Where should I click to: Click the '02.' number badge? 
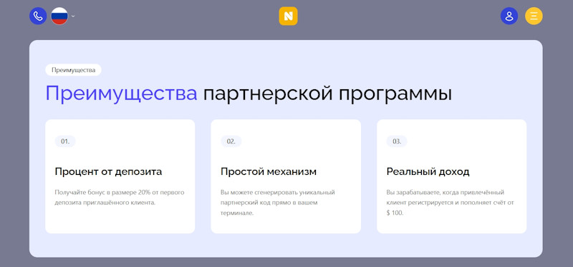(231, 141)
